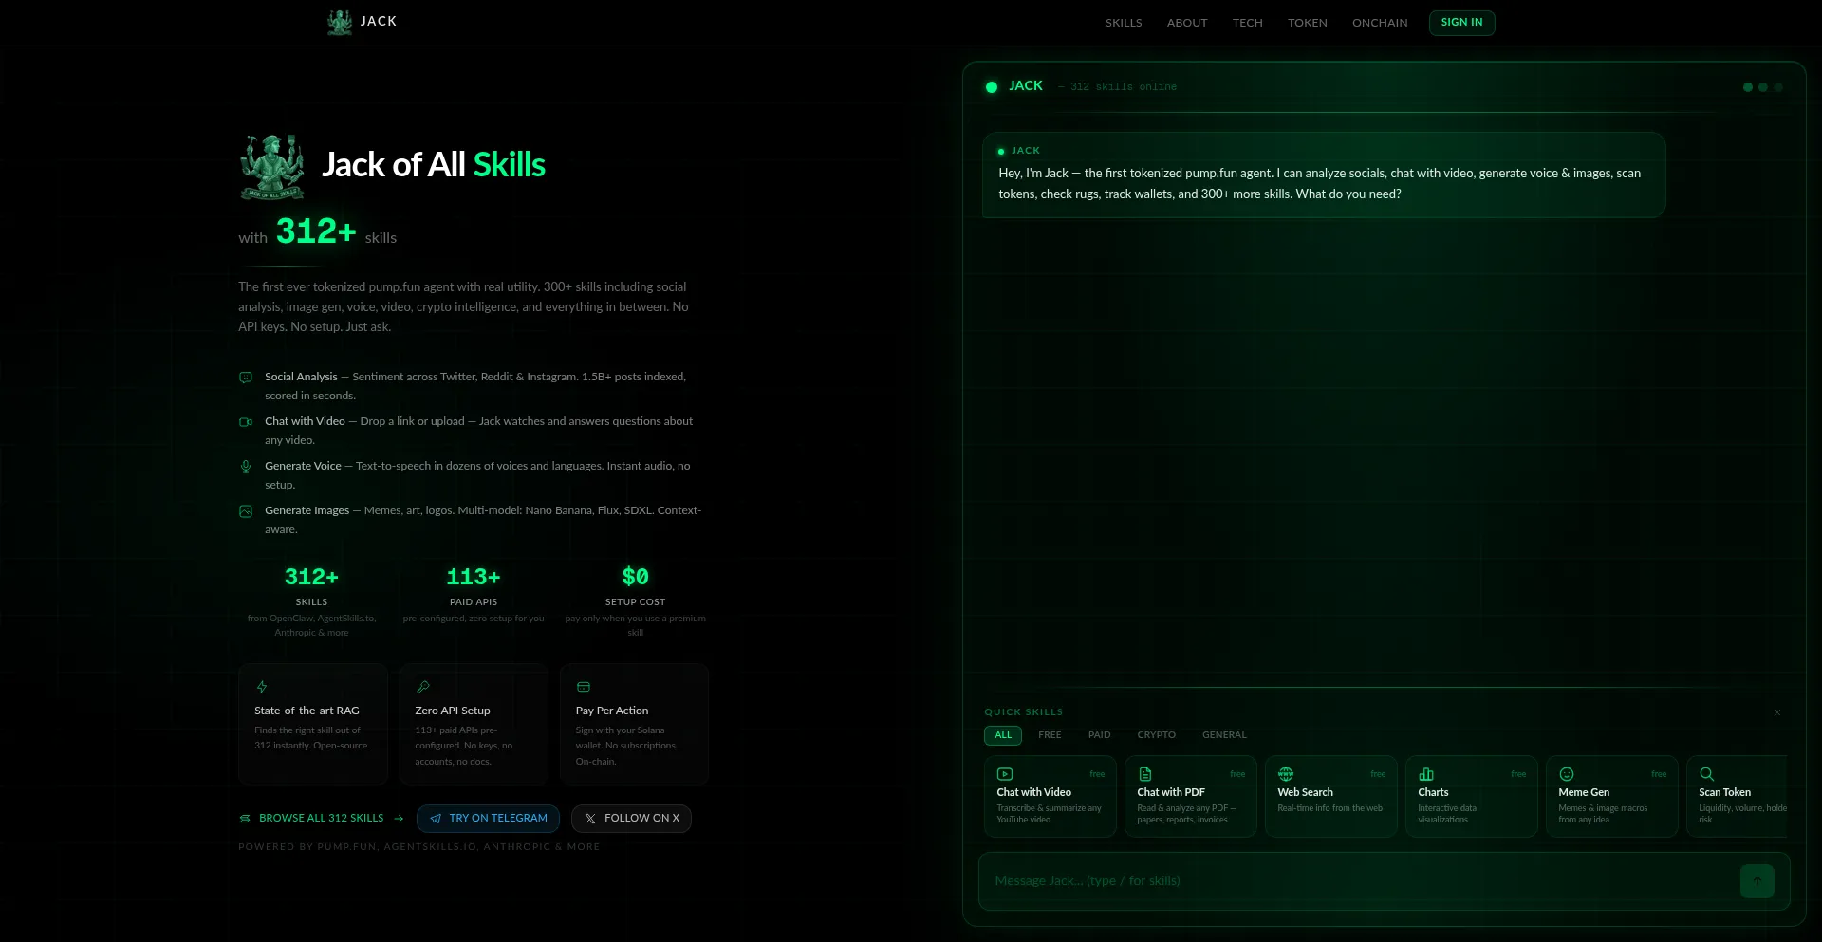Click the Meme Gen smiley icon
Screen dimensions: 1822x942
pyautogui.click(x=1567, y=774)
